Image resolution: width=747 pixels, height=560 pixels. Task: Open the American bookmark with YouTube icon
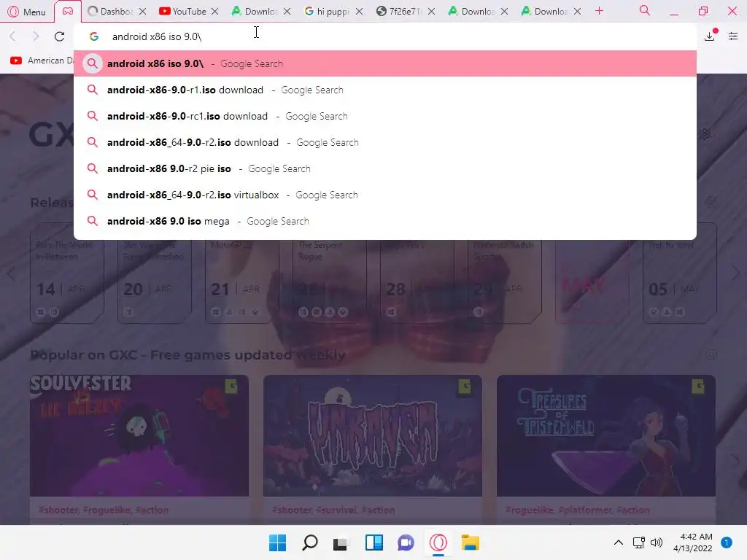click(42, 61)
